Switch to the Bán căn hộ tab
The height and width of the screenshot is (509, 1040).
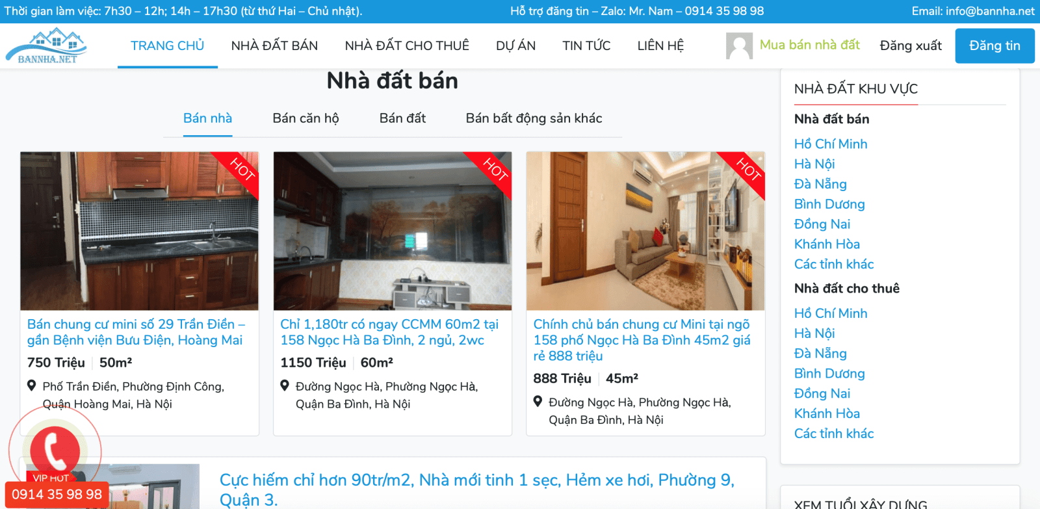305,118
